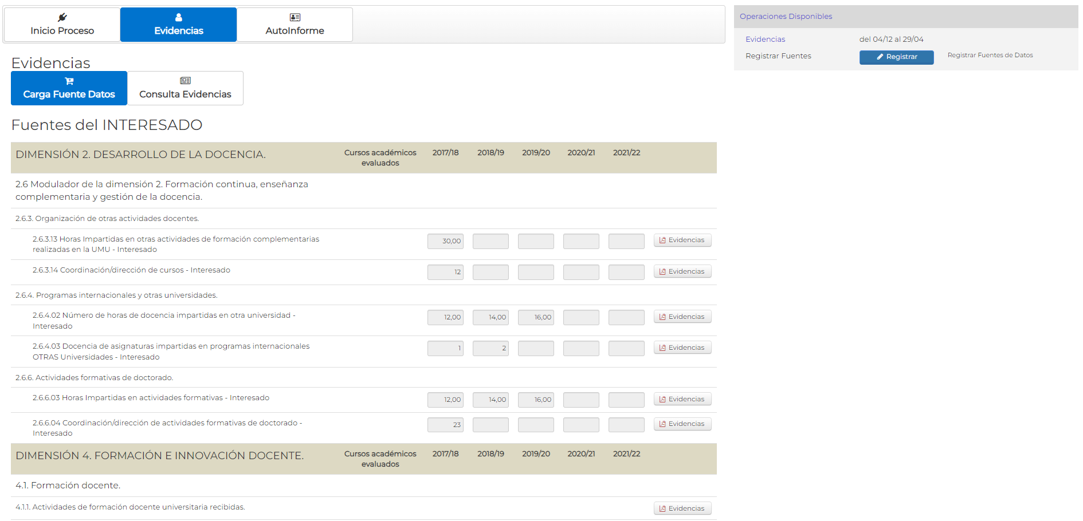Click the user icon on Evidencias tab
The width and height of the screenshot is (1083, 521).
point(179,17)
